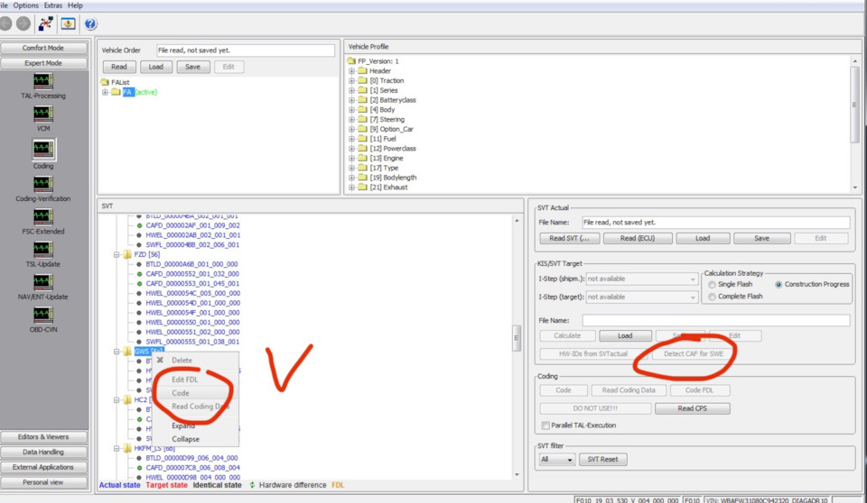Click the SVT Reset button

pos(602,460)
